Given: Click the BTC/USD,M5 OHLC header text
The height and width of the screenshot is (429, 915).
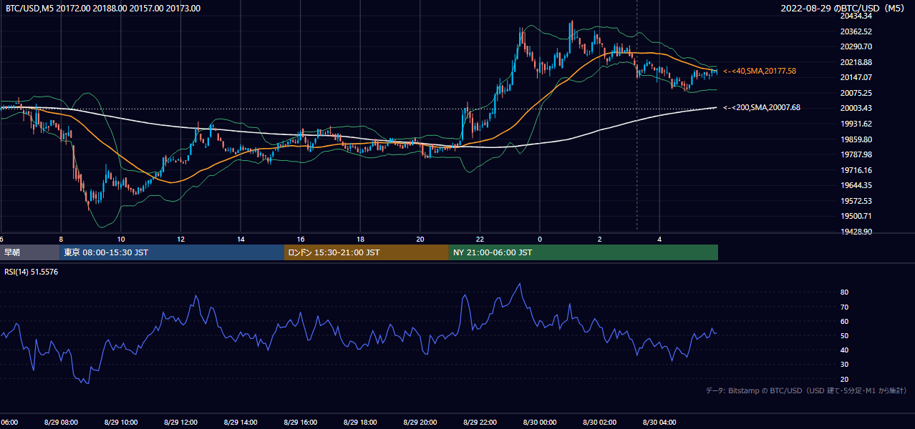Looking at the screenshot, I should click(x=103, y=9).
